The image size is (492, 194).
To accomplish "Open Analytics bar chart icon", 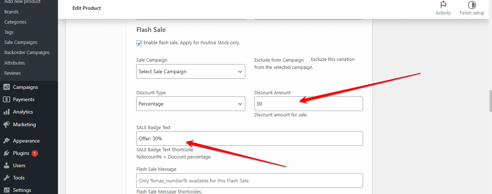I will click(x=7, y=112).
